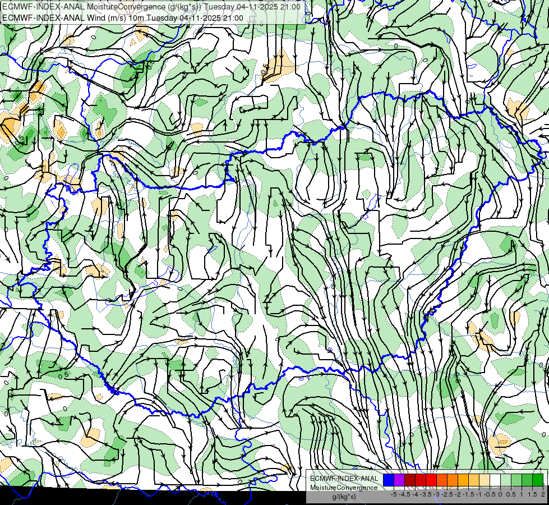The image size is (549, 505).
Task: Click the -5 legend tick value
Action: (x=394, y=494)
